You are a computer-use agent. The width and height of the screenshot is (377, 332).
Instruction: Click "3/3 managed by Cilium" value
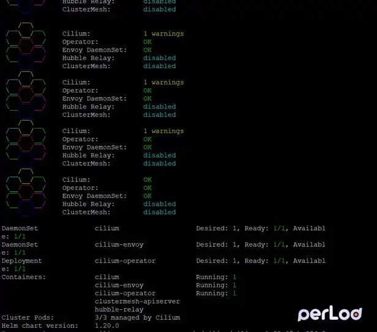[137, 317]
